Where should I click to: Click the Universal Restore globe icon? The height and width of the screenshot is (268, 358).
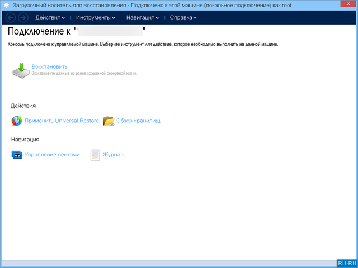tap(17, 121)
